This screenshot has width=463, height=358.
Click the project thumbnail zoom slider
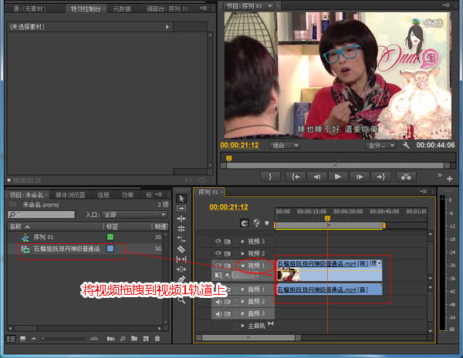(x=64, y=339)
